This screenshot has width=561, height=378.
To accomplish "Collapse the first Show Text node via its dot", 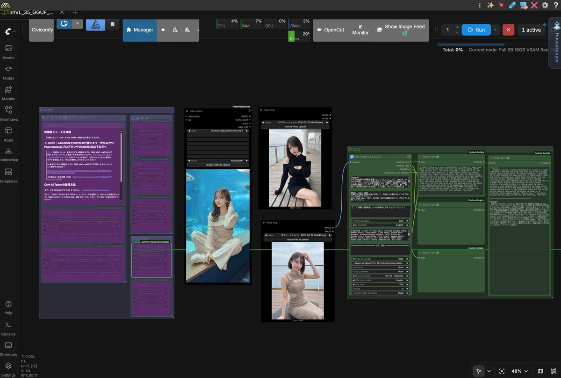I will (x=420, y=157).
